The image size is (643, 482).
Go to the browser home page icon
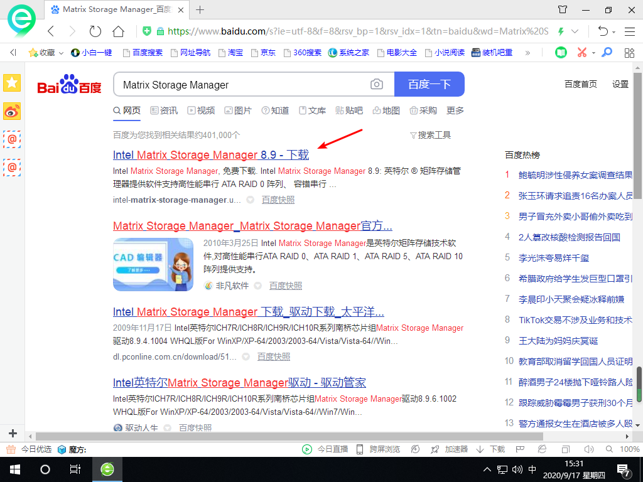pos(119,31)
